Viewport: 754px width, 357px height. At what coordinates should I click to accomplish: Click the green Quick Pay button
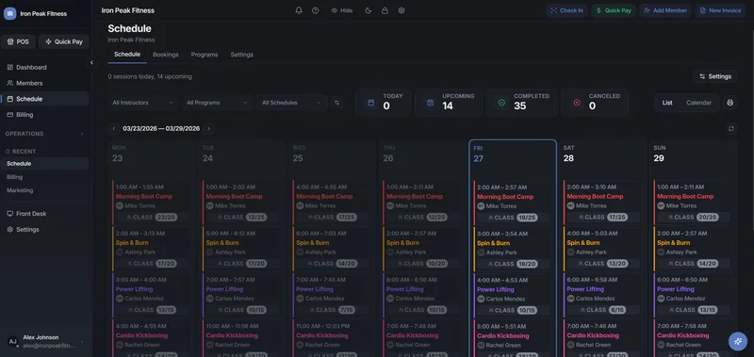pyautogui.click(x=614, y=10)
